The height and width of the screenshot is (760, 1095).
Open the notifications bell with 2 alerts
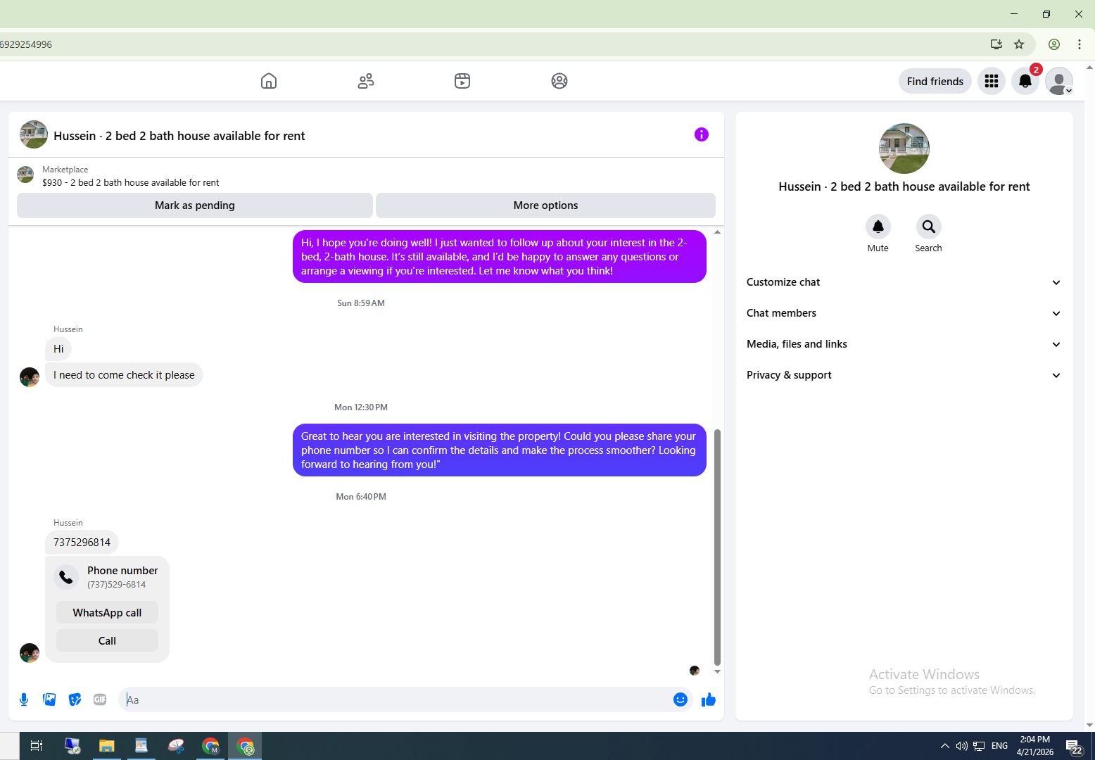[x=1025, y=81]
